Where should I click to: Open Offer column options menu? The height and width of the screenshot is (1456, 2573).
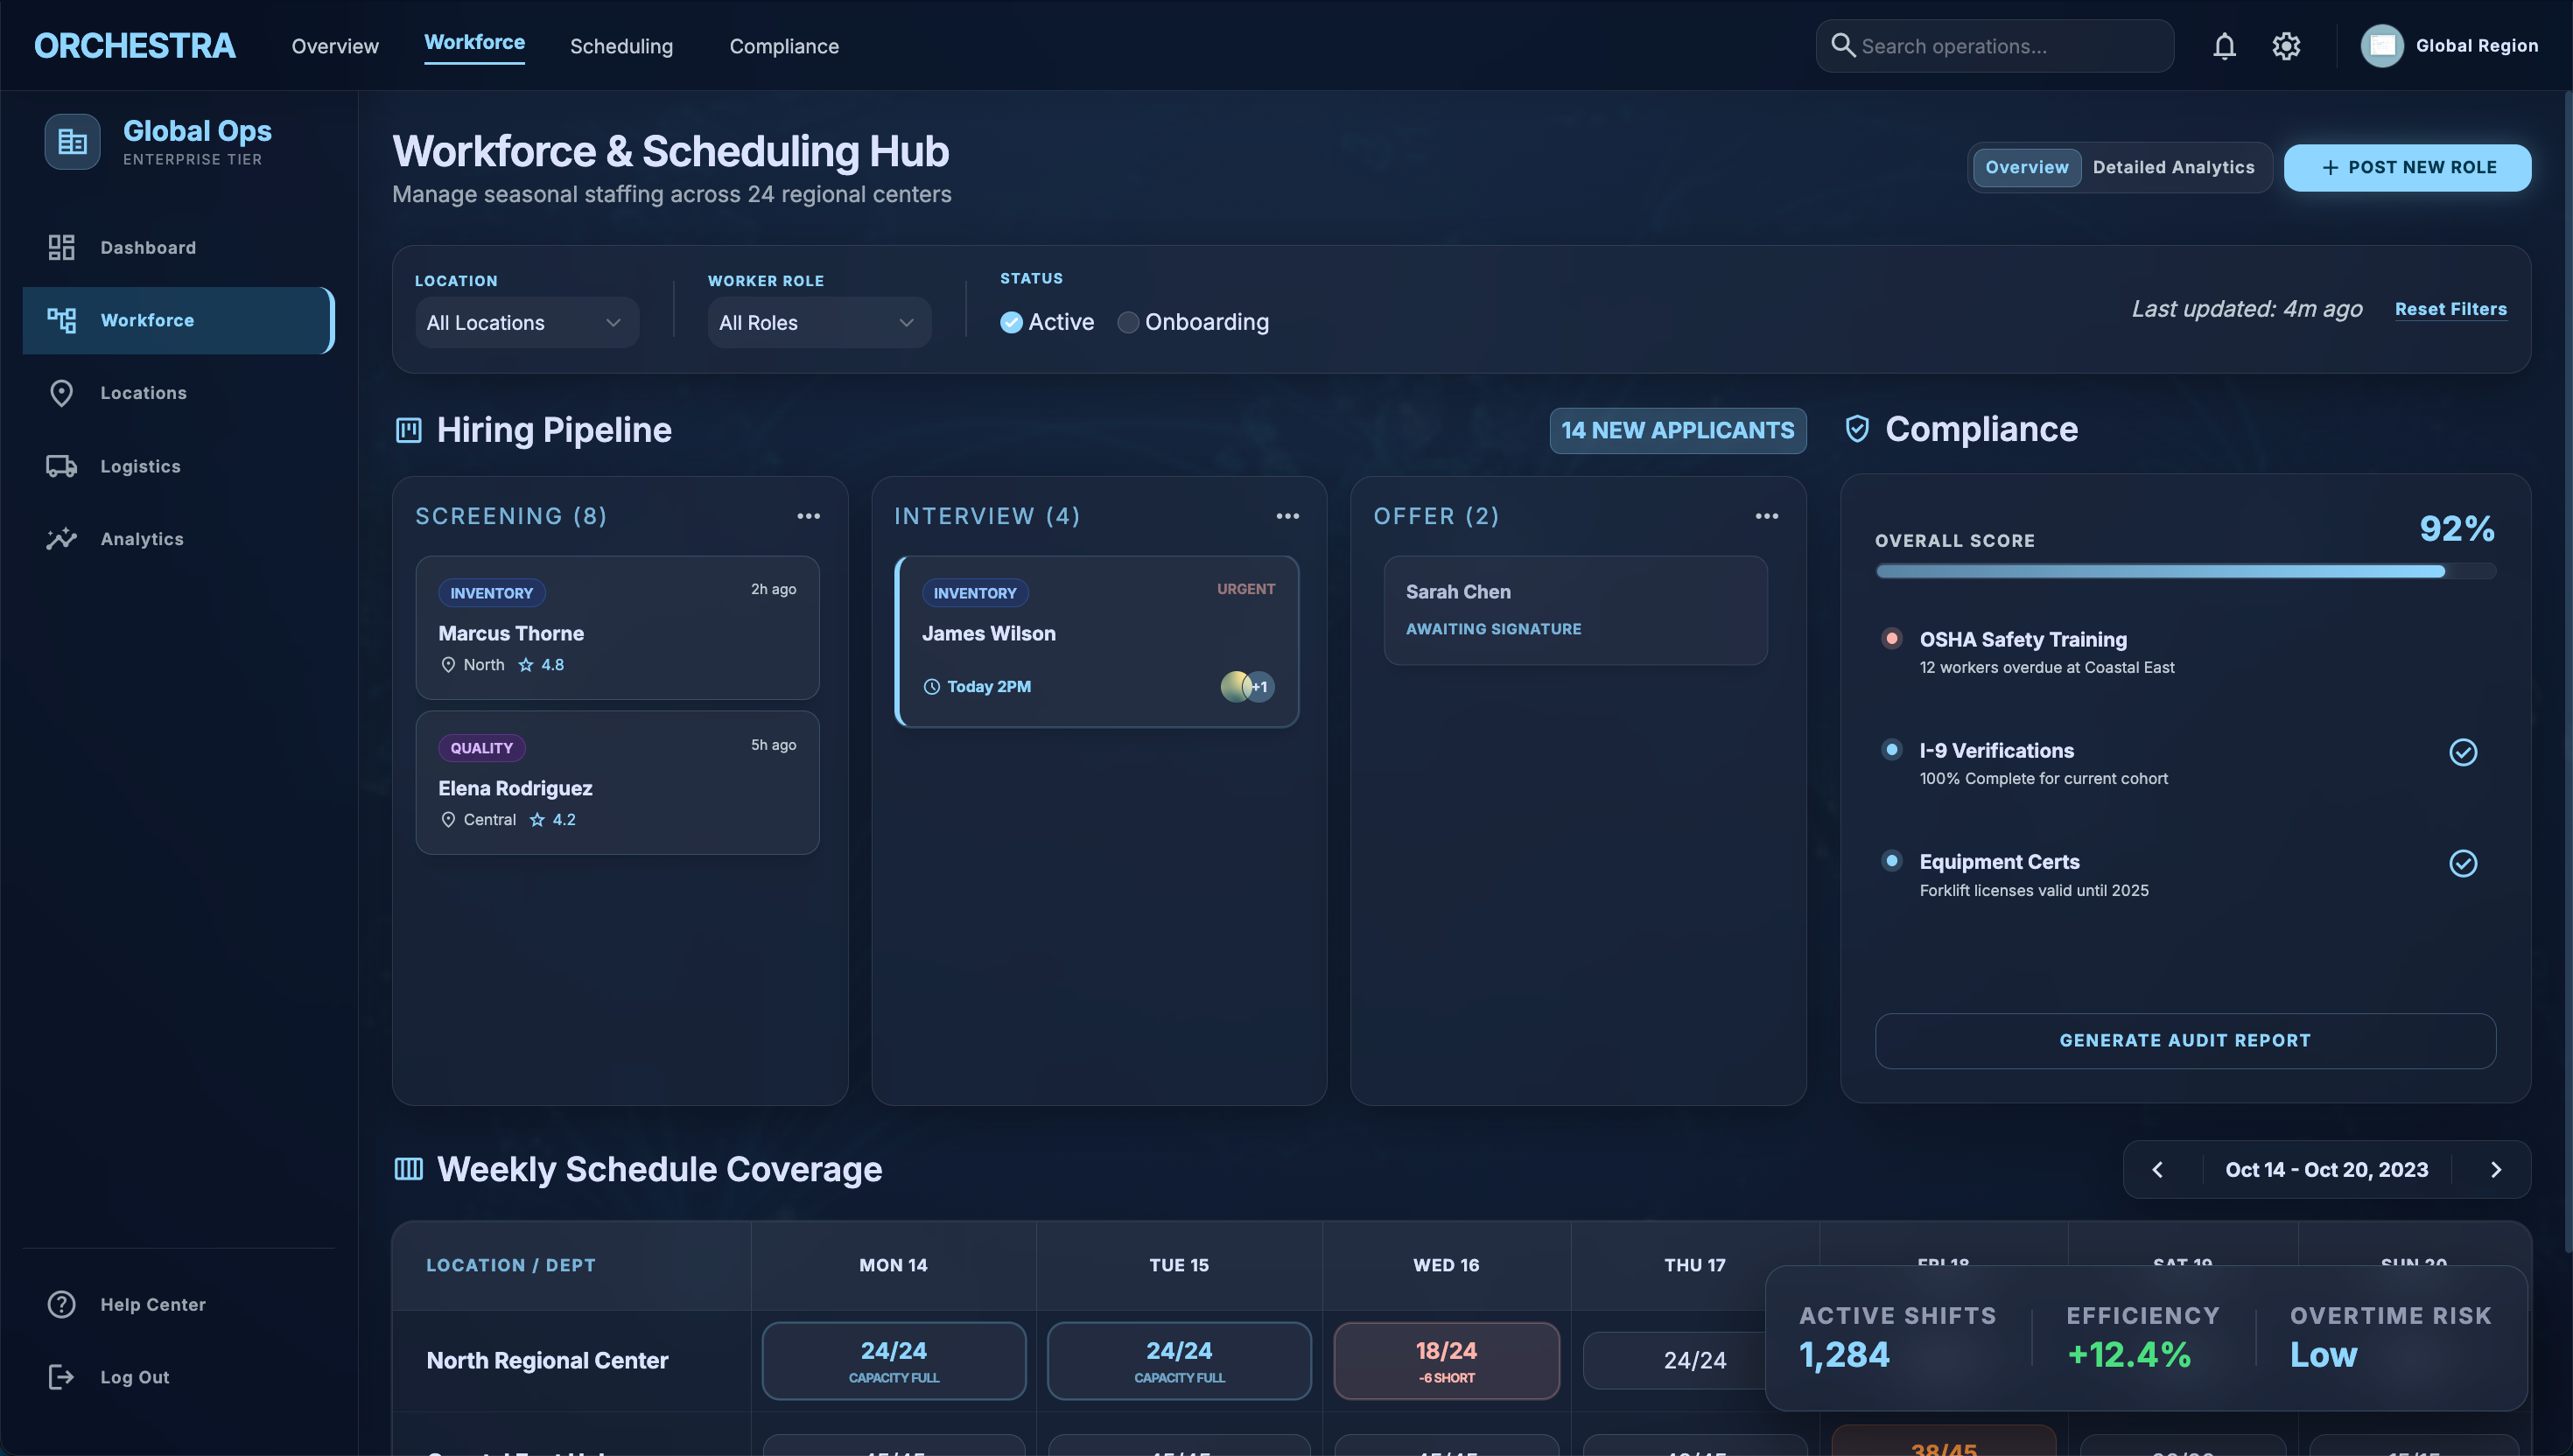[x=1766, y=516]
